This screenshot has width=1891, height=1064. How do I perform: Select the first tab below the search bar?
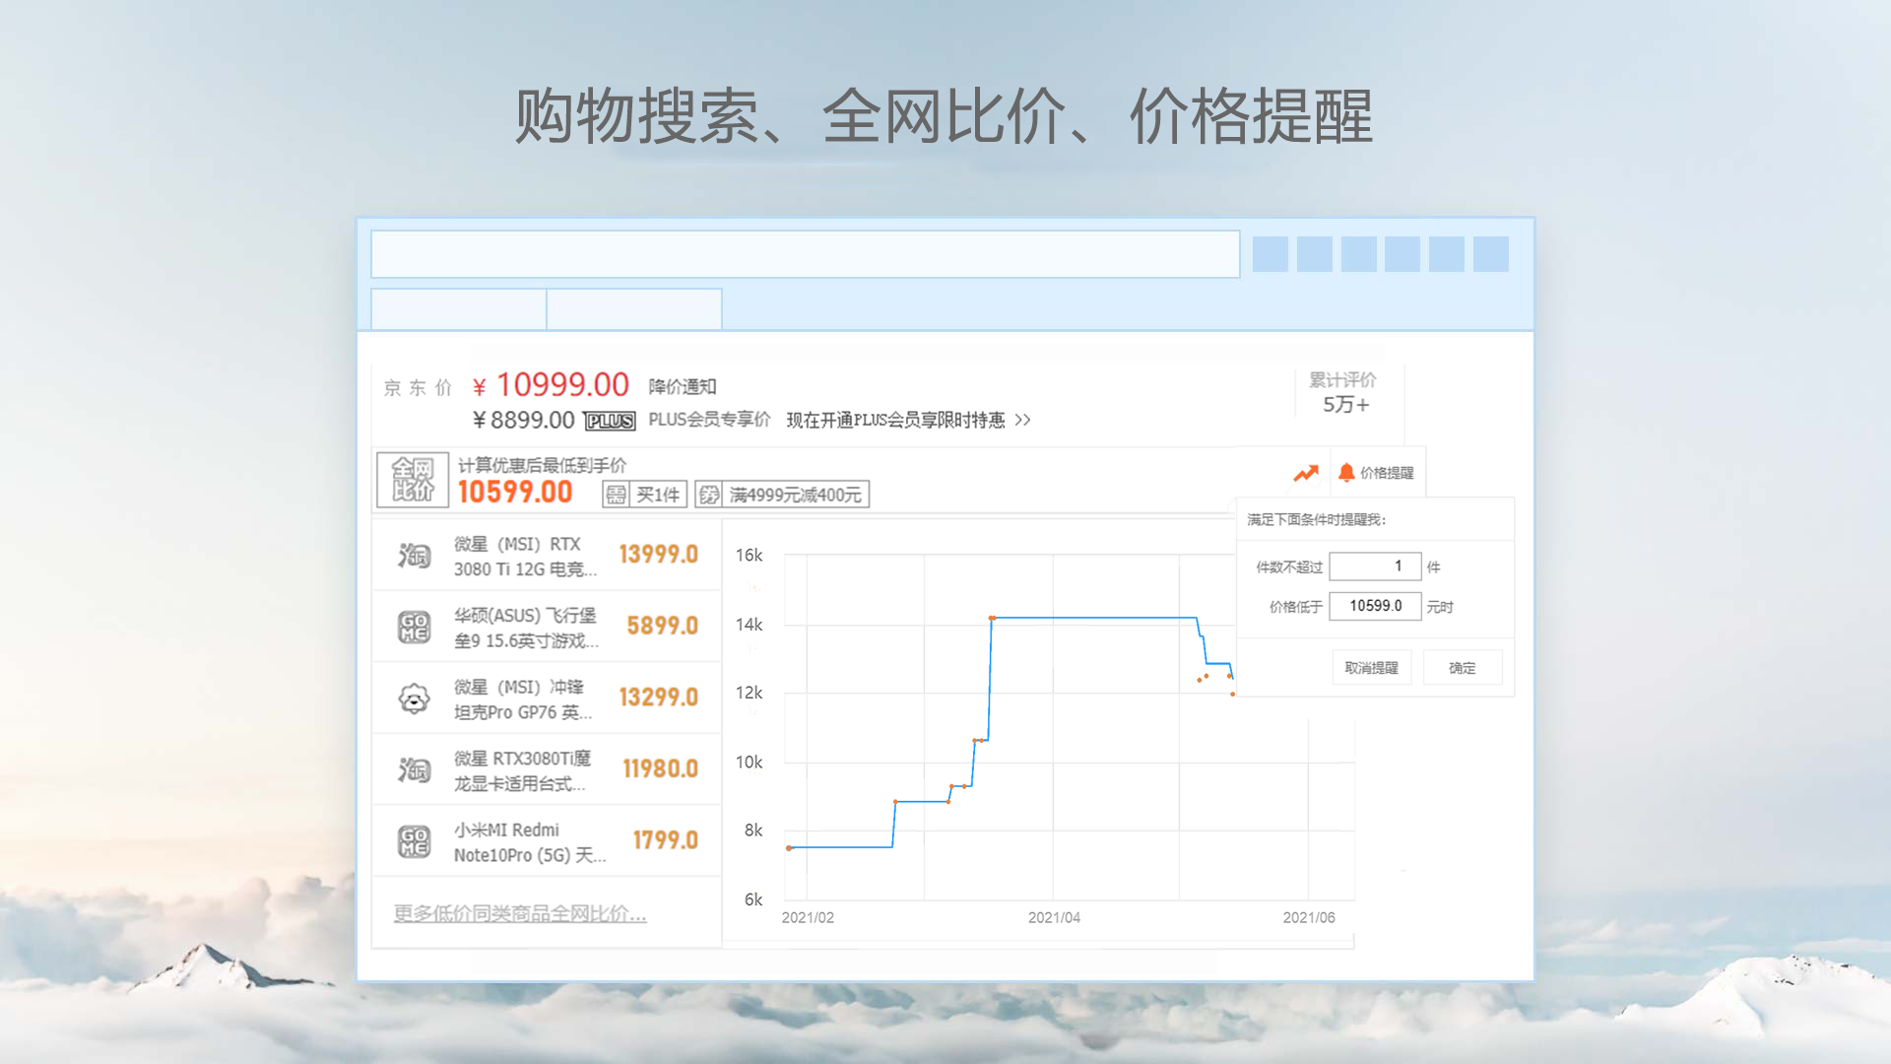coord(457,308)
